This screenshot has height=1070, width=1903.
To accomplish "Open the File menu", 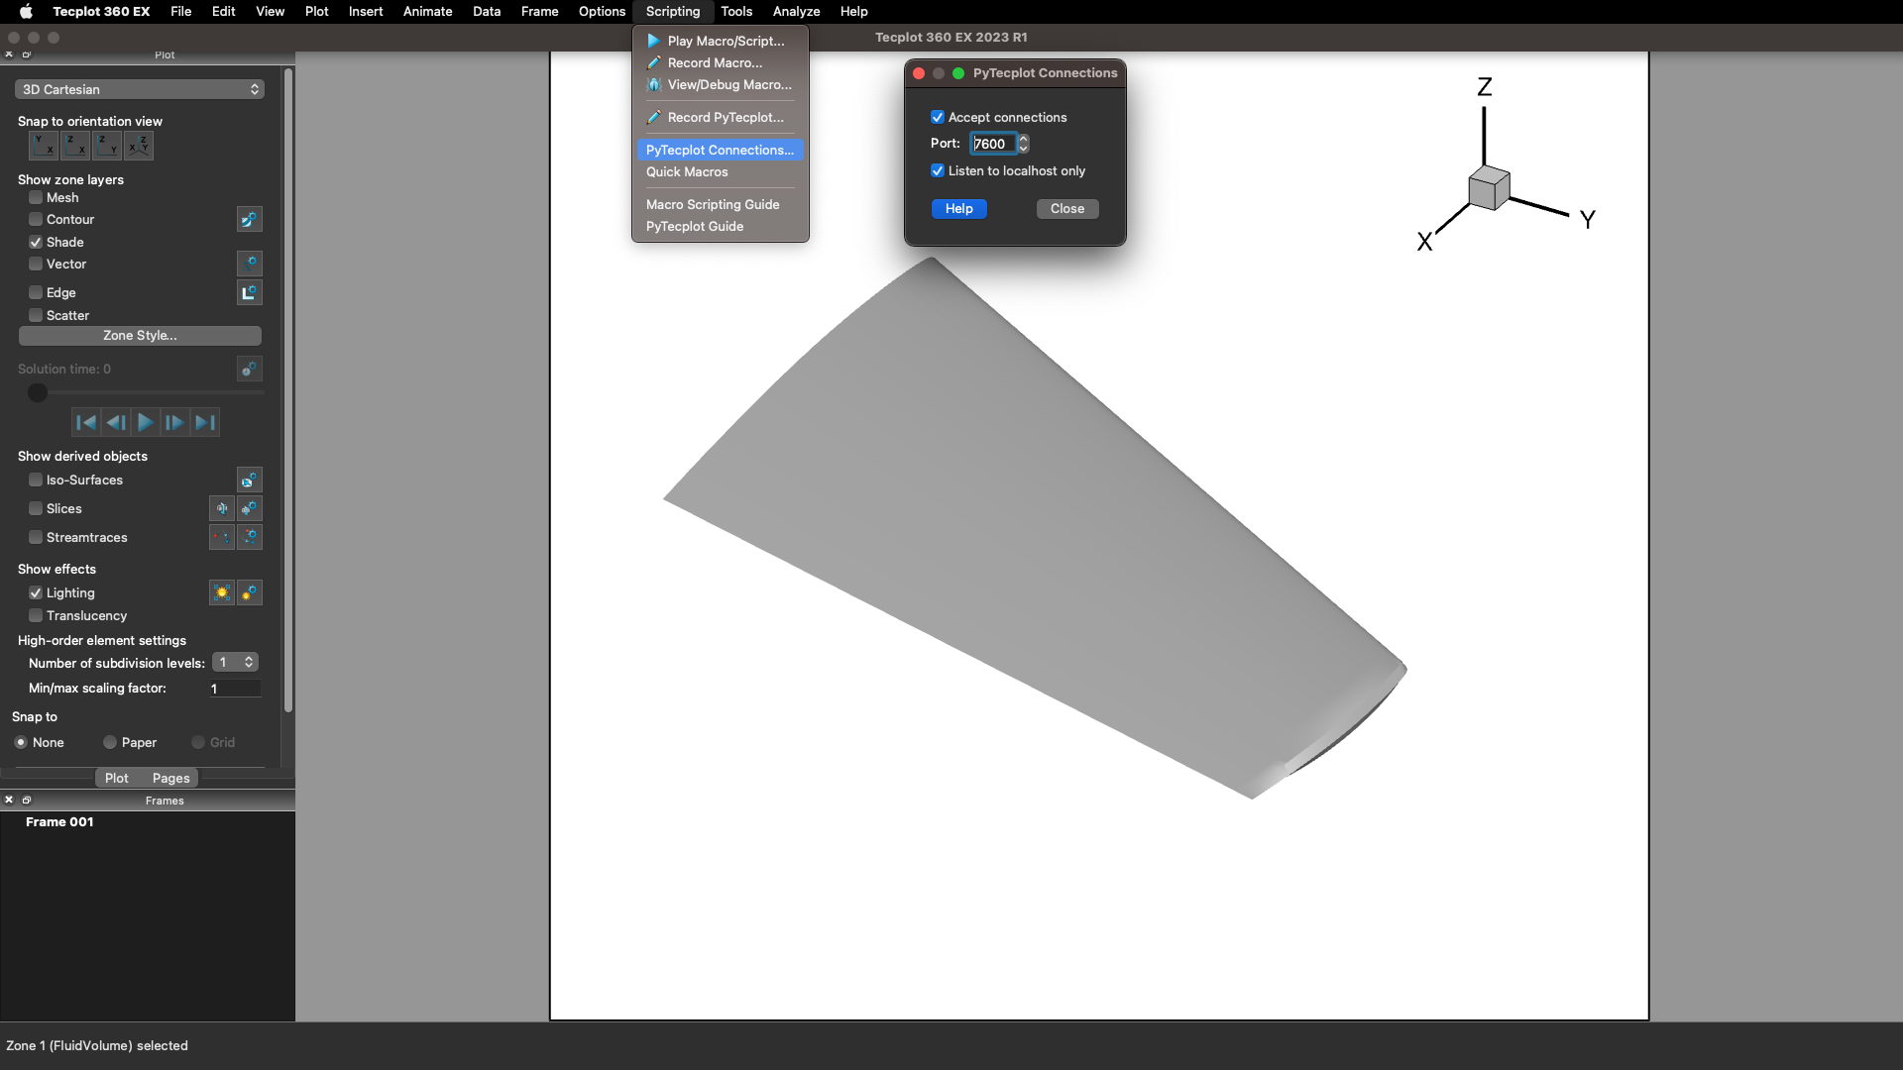I will (x=180, y=11).
